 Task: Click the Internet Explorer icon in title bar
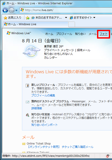[x=4, y=3]
